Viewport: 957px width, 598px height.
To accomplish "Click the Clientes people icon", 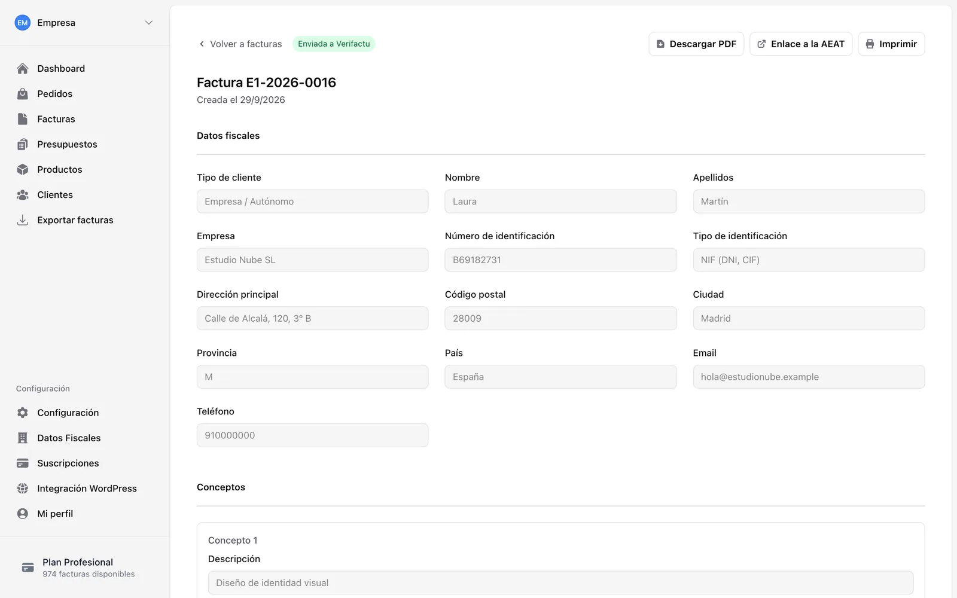I will point(23,195).
